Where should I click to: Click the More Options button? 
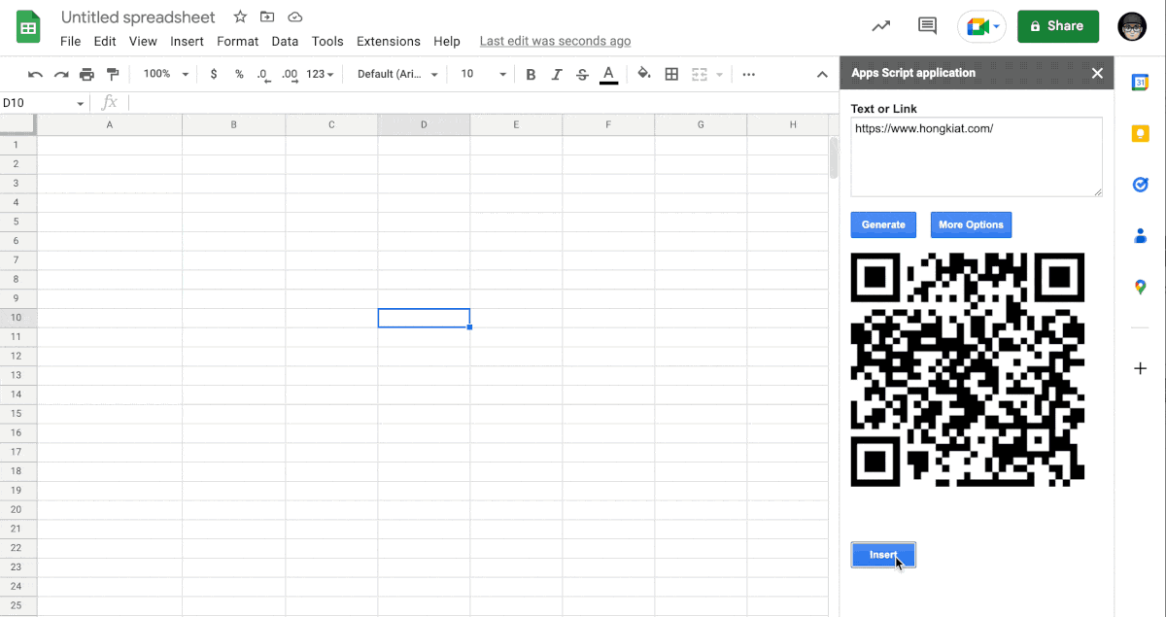(x=971, y=224)
